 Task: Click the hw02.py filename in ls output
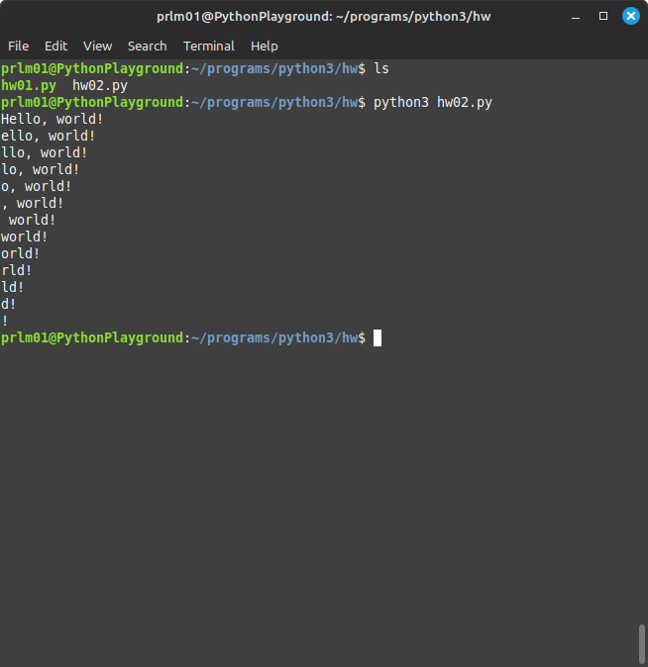(x=100, y=85)
